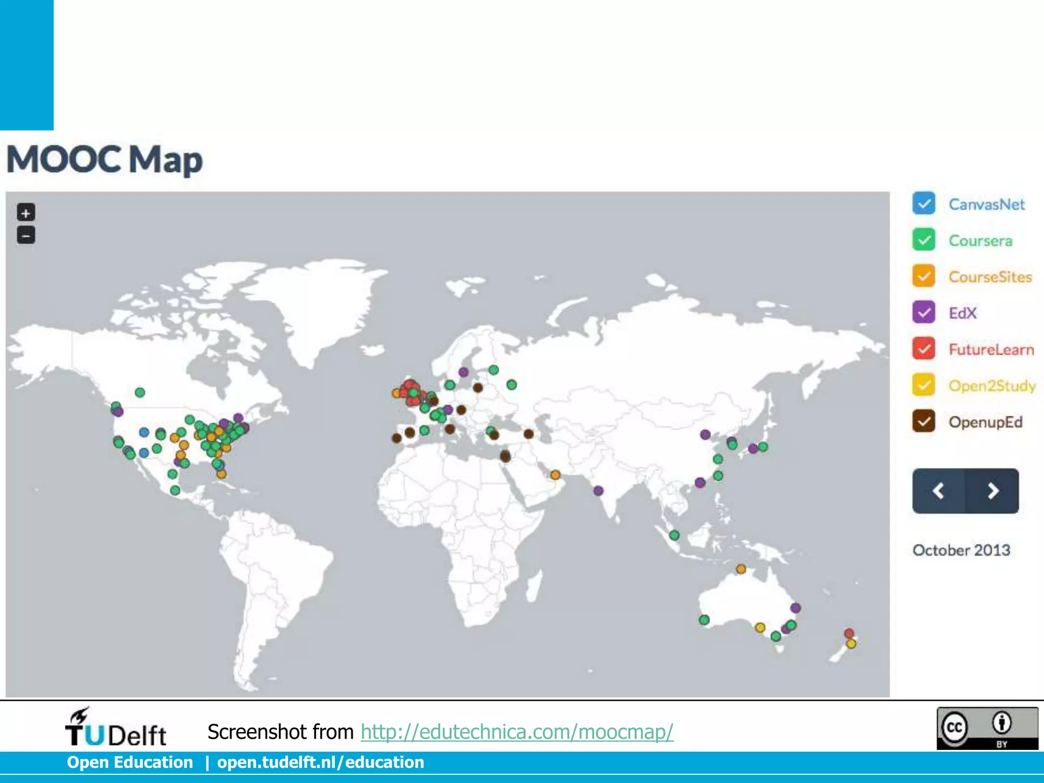
Task: Uncheck the Open2Study checkbox
Action: (924, 385)
